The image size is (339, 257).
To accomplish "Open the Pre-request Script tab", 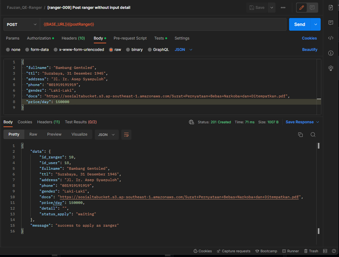I will (130, 38).
